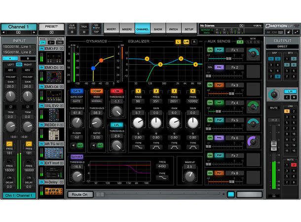Click the Clear Solo indicator icon
The height and width of the screenshot is (222, 301).
tap(72, 32)
